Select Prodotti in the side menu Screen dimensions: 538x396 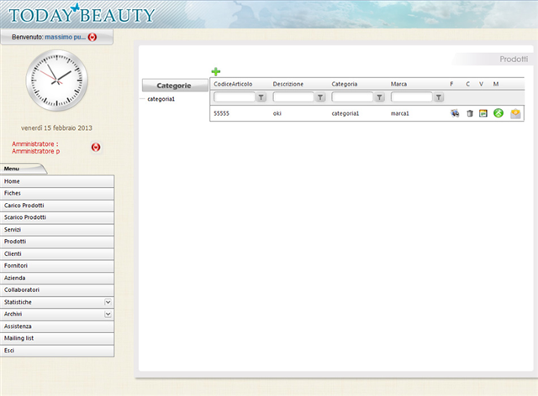57,242
